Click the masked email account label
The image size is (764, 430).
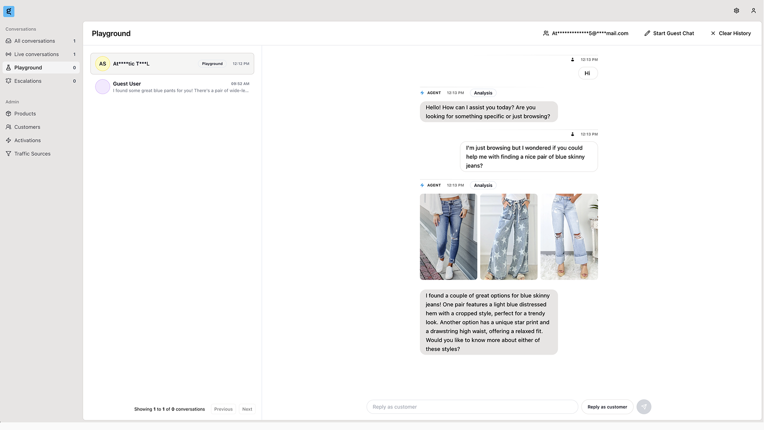590,33
